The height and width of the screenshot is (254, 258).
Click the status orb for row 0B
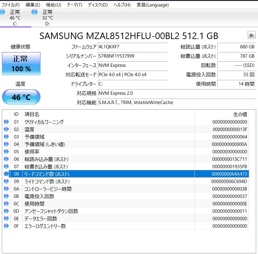(x=6, y=196)
